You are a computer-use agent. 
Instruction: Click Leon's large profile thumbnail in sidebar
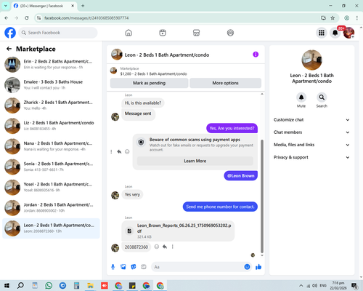pyautogui.click(x=311, y=60)
